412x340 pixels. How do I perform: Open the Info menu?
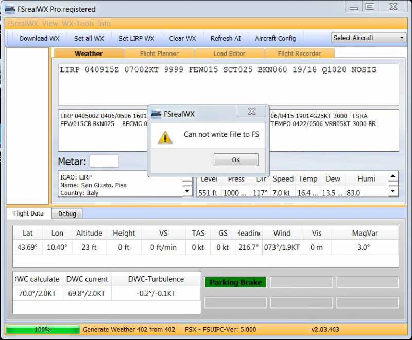pos(104,24)
